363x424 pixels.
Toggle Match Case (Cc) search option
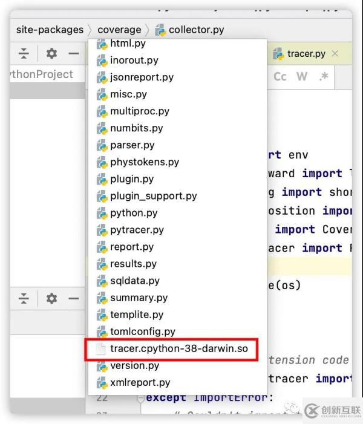point(280,77)
